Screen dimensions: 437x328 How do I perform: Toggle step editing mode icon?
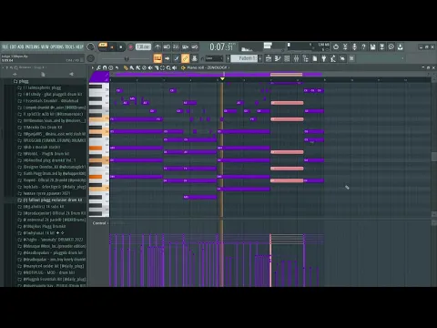tap(176, 58)
